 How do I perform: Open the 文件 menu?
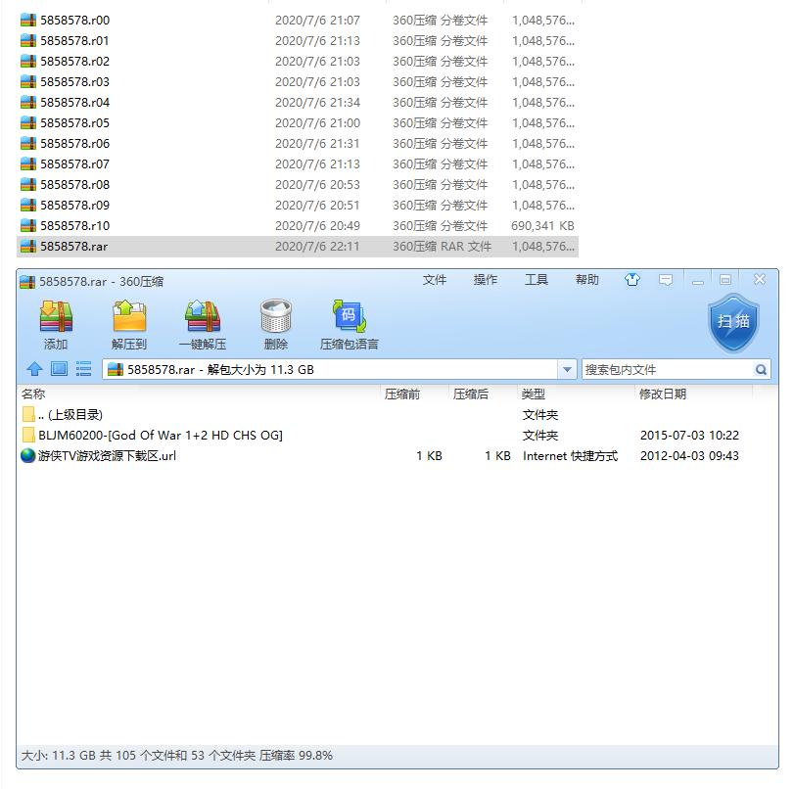point(434,280)
